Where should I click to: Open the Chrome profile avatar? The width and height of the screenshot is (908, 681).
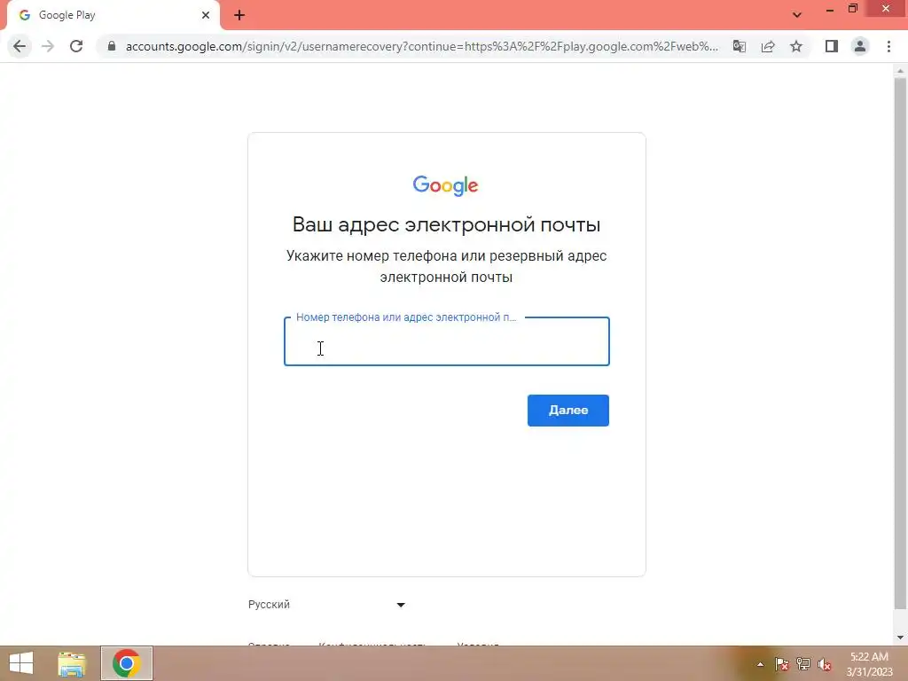point(860,46)
